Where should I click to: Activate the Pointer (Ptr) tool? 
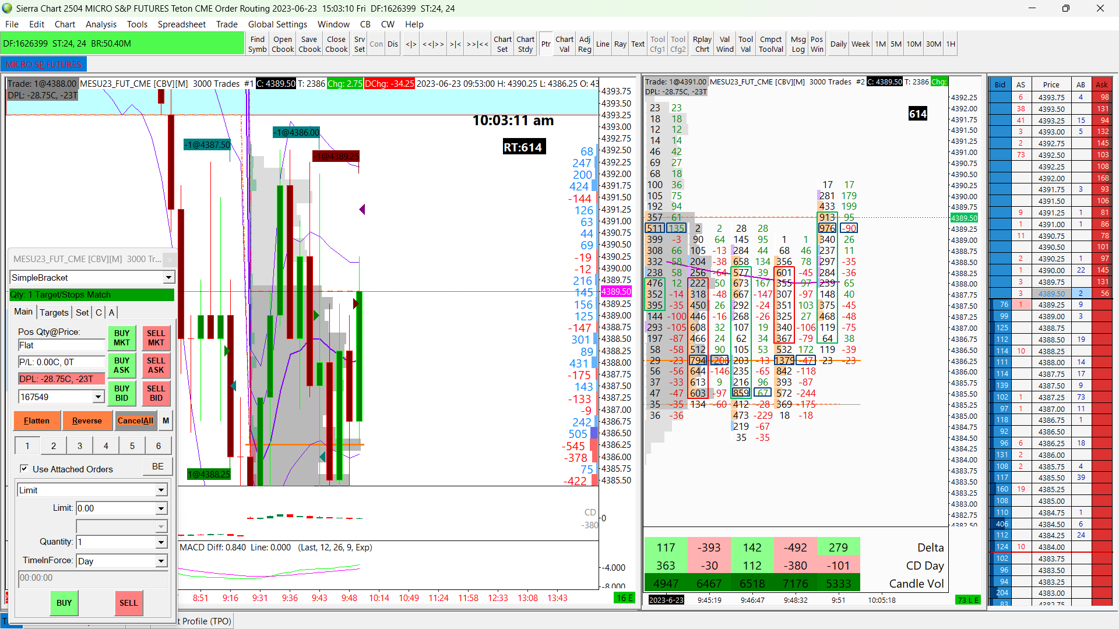(x=546, y=44)
